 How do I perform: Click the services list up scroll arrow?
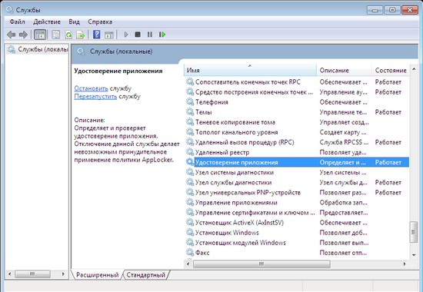tap(414, 69)
